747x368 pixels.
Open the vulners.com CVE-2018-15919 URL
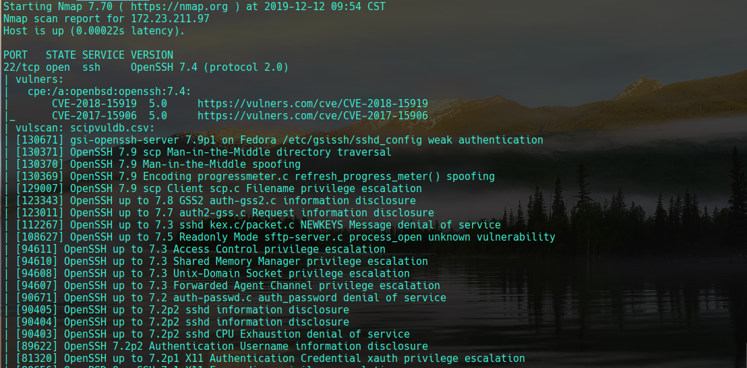(312, 103)
